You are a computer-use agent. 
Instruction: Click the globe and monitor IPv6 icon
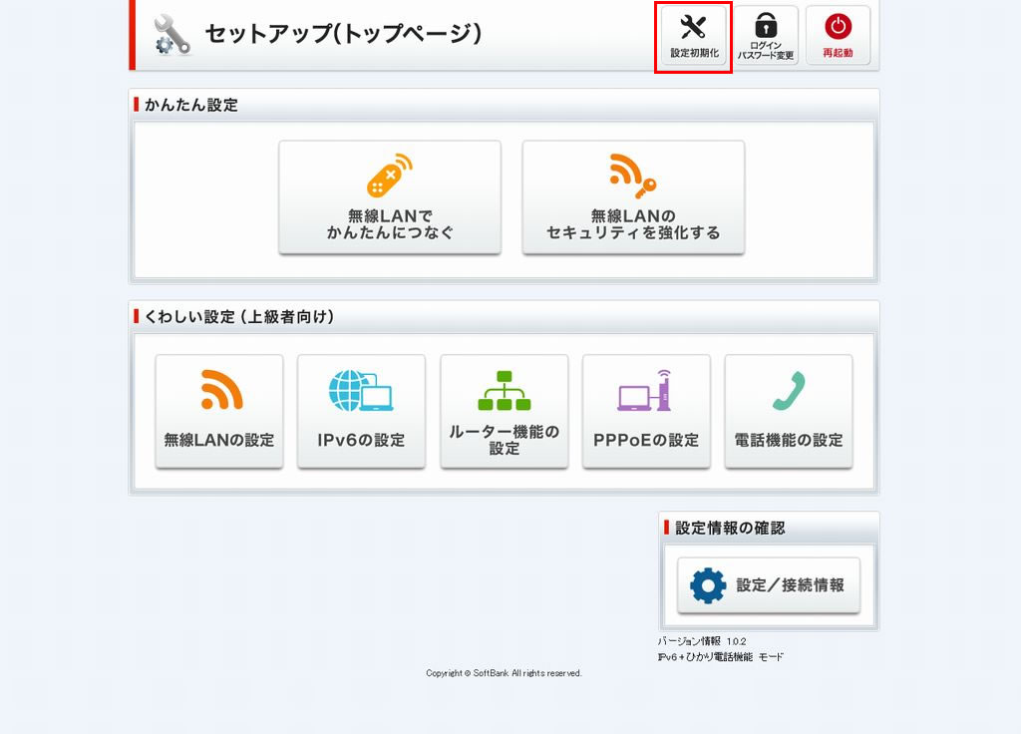coord(361,390)
